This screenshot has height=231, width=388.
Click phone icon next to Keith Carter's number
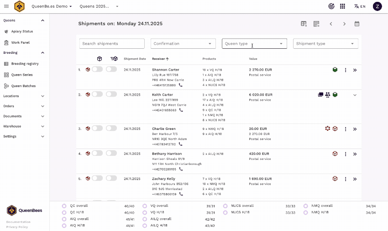[181, 110]
